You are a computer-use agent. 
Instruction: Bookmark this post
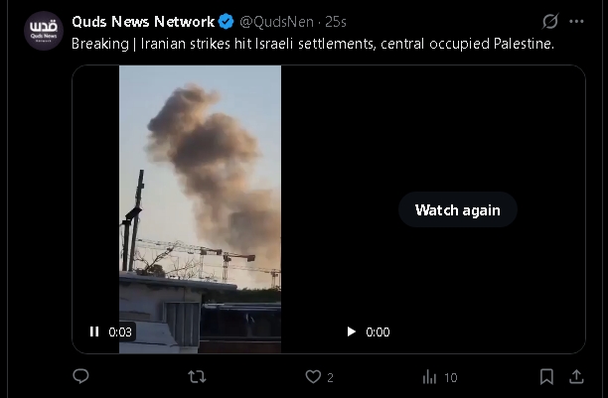546,377
